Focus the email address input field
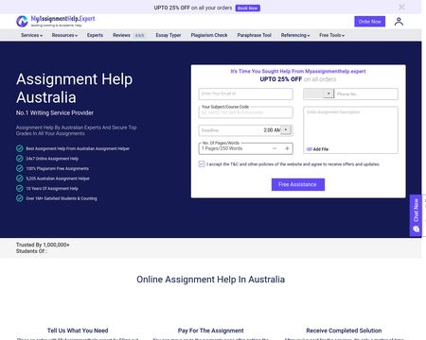This screenshot has height=340, width=426. 246,93
